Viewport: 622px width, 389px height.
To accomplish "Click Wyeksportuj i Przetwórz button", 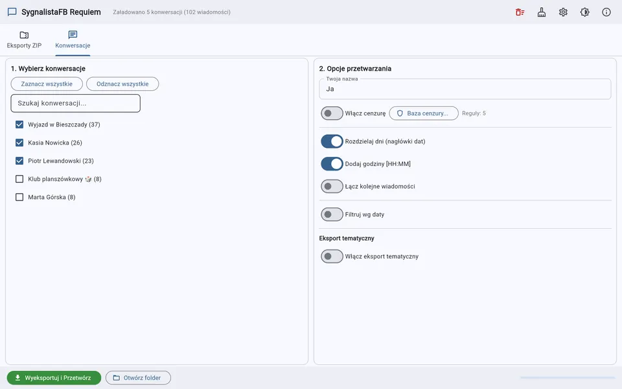I will point(54,378).
